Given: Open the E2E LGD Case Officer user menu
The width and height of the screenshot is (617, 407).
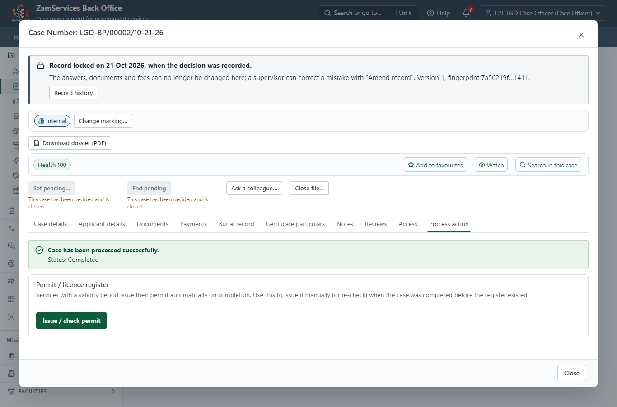Looking at the screenshot, I should (x=543, y=13).
